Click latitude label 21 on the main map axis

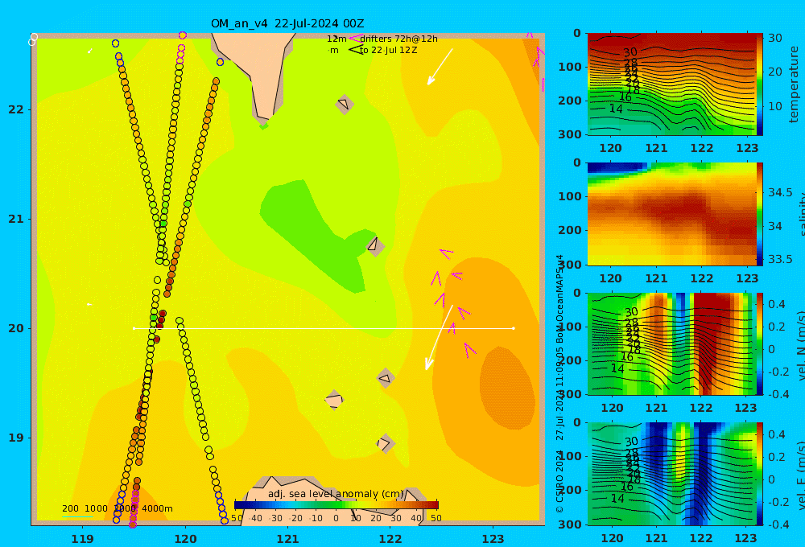[15, 219]
